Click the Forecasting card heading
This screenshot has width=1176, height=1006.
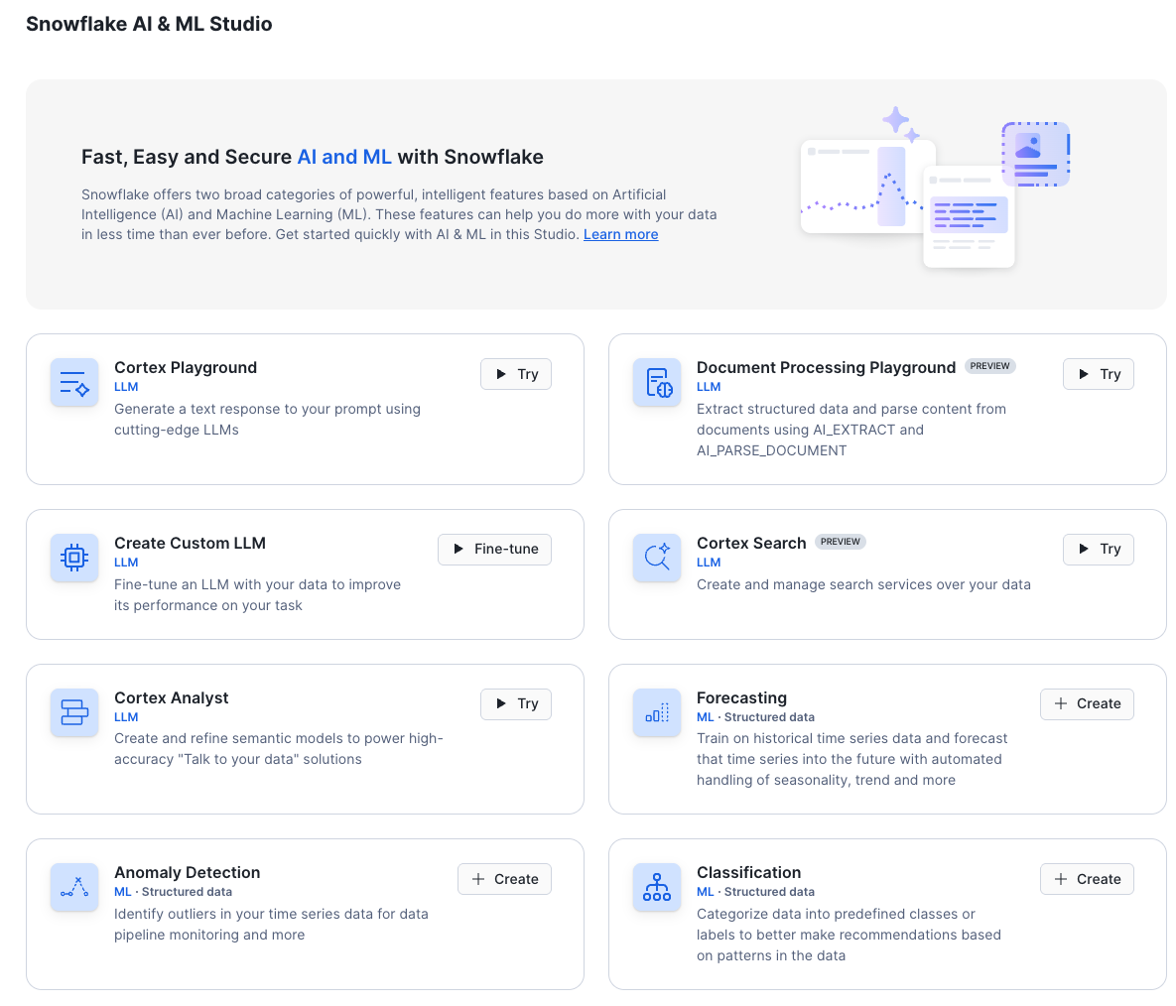click(741, 697)
